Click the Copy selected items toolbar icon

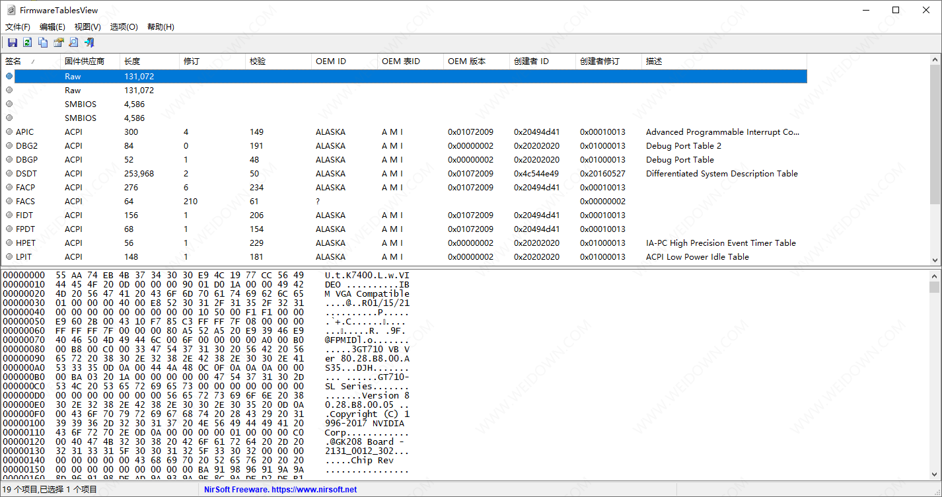pos(43,42)
